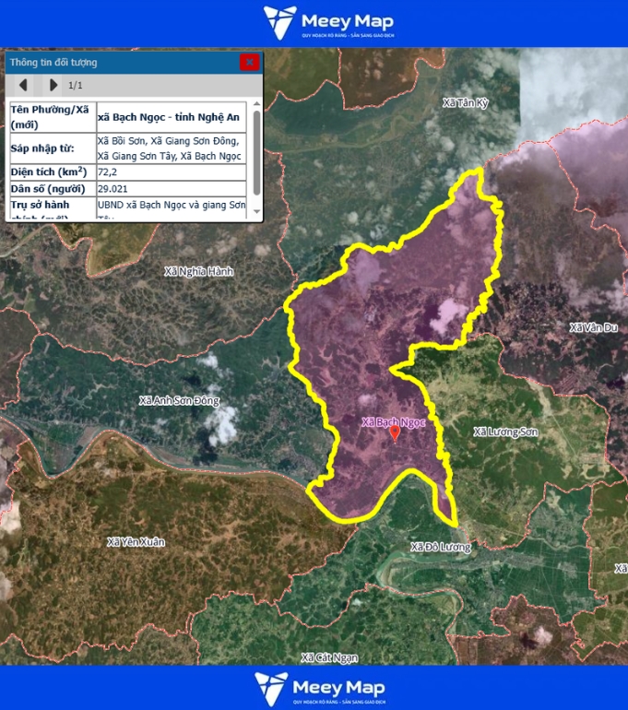Click the Xã Nghĩa Hành map label

pos(198,272)
